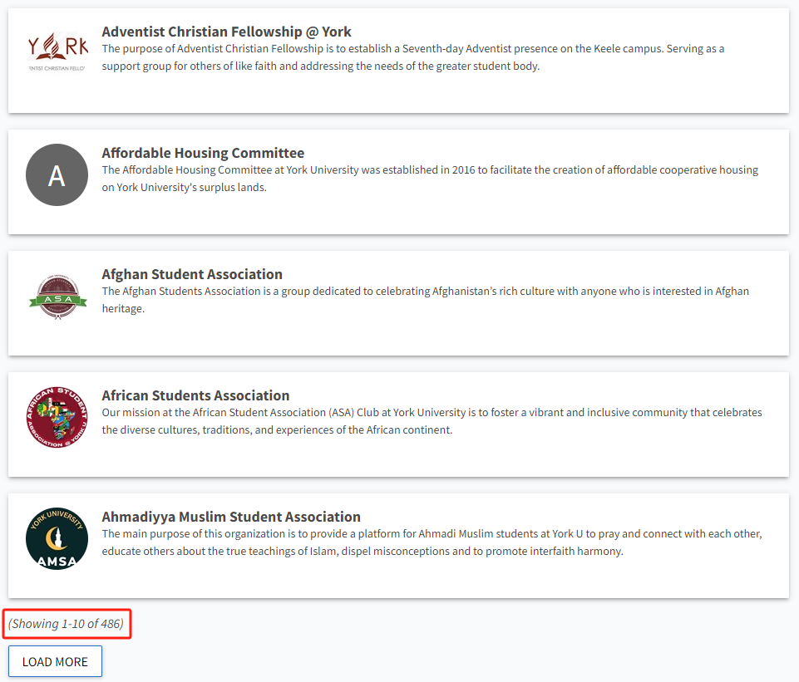Click the 'Showing 1-10 of 486' text

(67, 624)
